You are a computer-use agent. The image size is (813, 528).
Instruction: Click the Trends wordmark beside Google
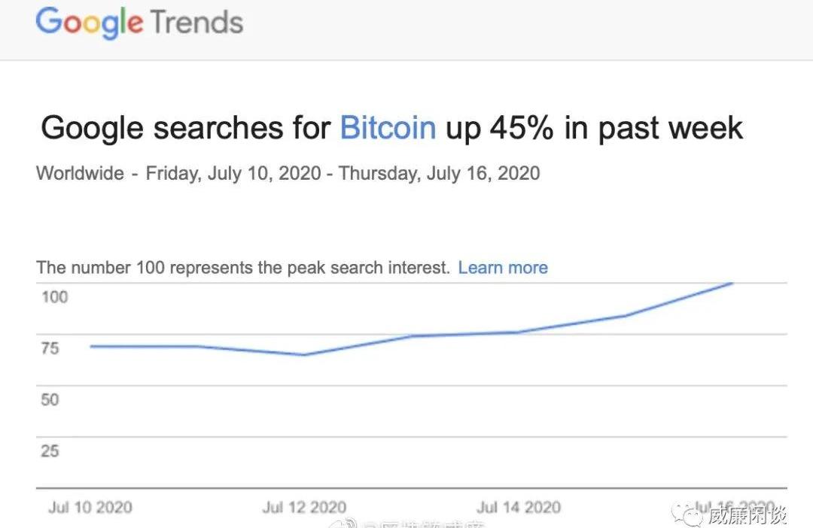coord(196,23)
